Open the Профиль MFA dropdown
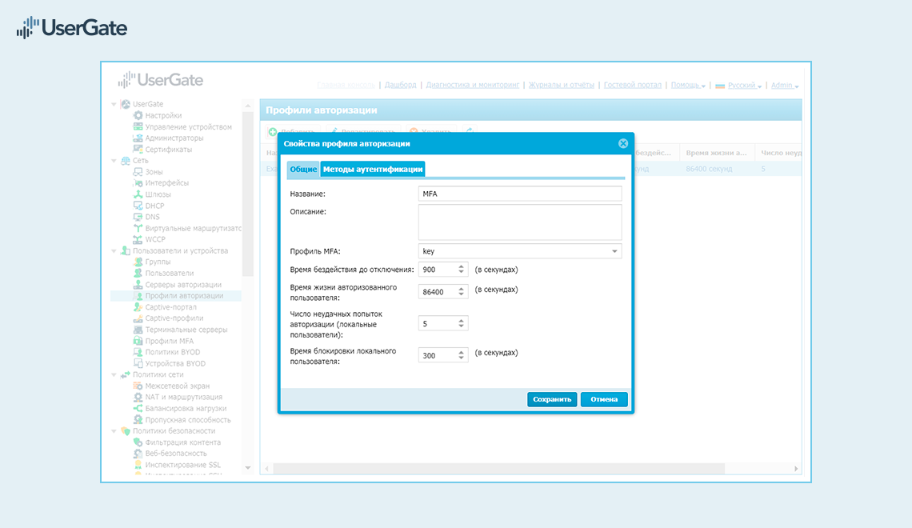The width and height of the screenshot is (912, 528). (x=614, y=251)
